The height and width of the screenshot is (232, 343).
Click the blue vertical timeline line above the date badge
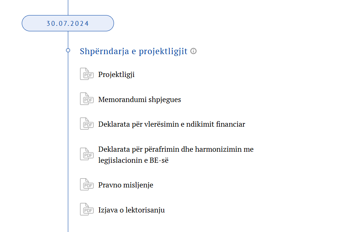(68, 7)
